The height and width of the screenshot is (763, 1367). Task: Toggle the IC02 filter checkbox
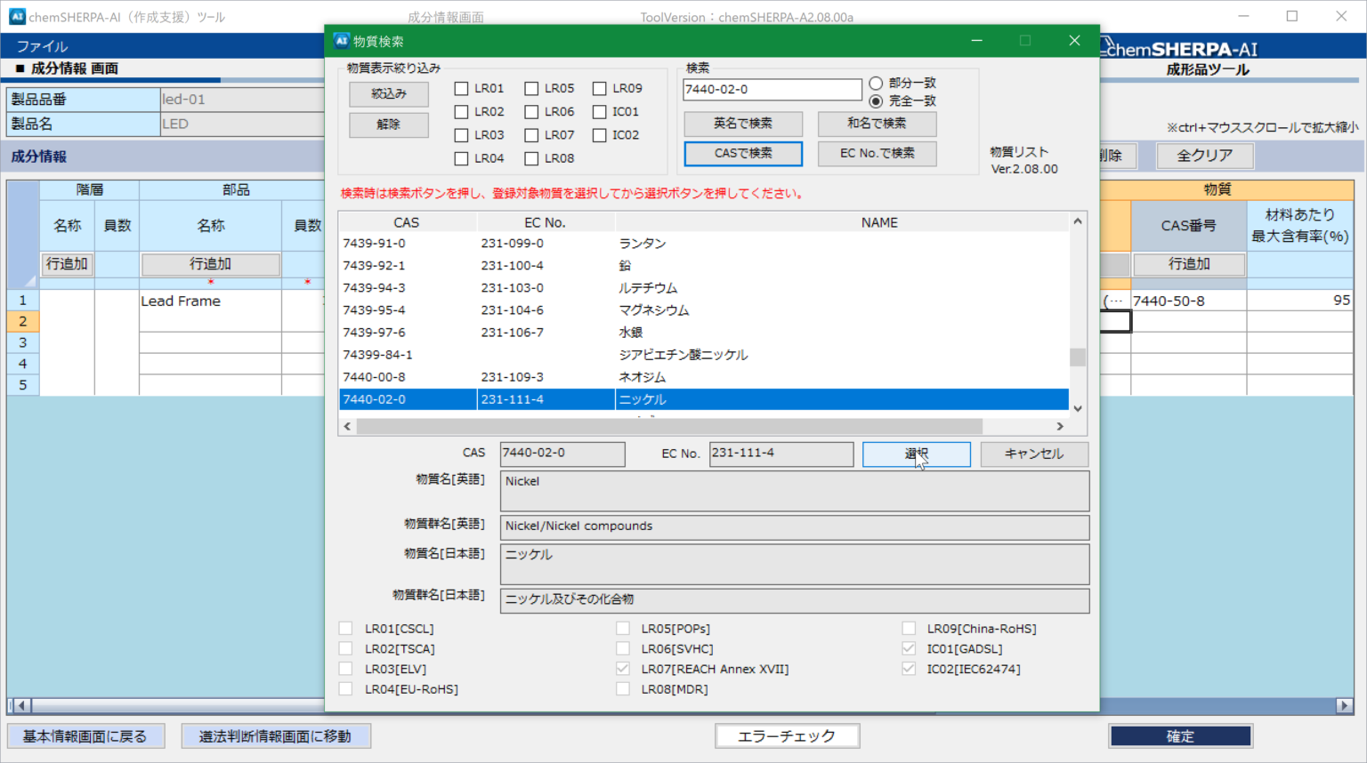tap(600, 135)
